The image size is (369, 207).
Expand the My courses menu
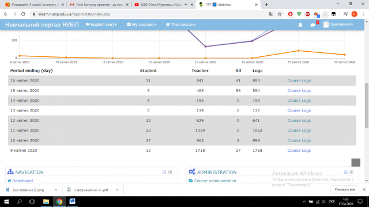(141, 24)
